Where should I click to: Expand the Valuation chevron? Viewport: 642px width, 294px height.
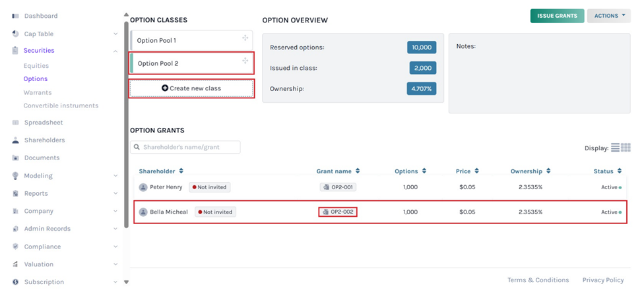tap(115, 264)
